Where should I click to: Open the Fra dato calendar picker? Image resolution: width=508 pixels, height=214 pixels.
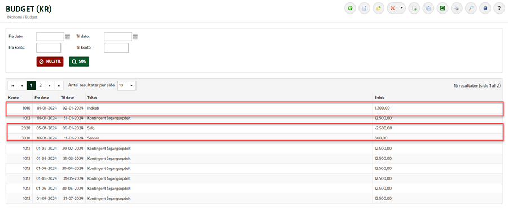pyautogui.click(x=68, y=37)
